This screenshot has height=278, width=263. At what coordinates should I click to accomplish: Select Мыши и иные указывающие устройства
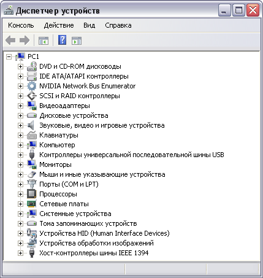[x=102, y=174]
